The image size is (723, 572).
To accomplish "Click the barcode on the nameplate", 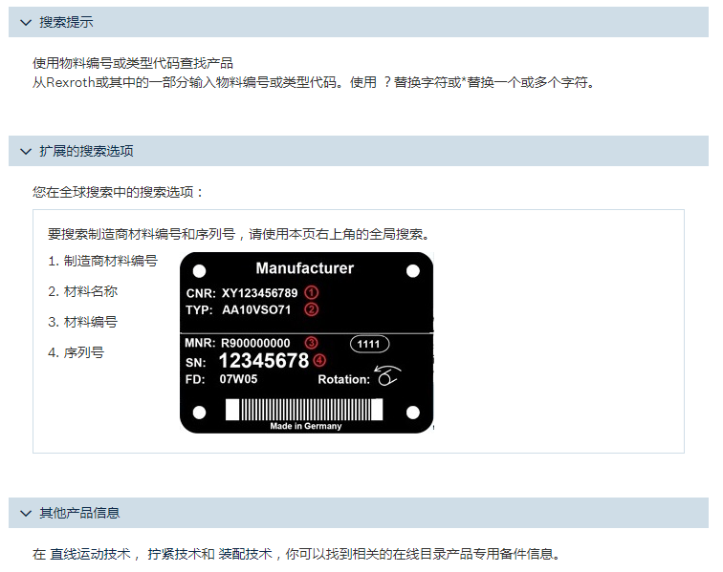I will pyautogui.click(x=304, y=410).
